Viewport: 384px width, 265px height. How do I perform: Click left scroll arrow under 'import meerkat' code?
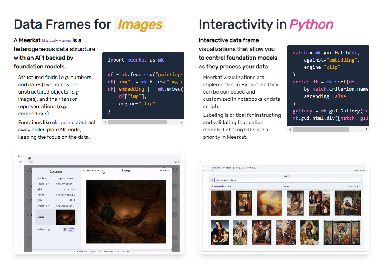point(105,122)
